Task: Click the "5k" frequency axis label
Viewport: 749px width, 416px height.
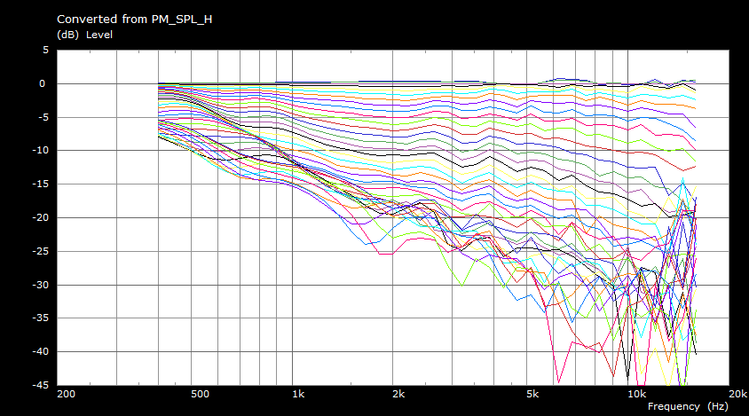Action: pyautogui.click(x=532, y=394)
